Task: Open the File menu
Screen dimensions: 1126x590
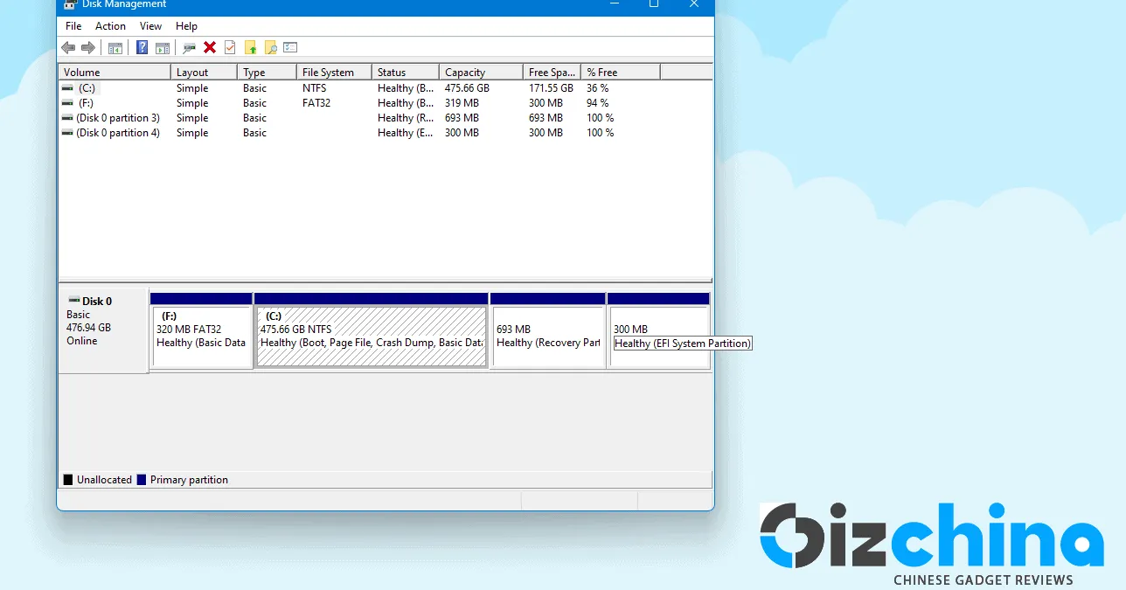Action: (x=73, y=26)
